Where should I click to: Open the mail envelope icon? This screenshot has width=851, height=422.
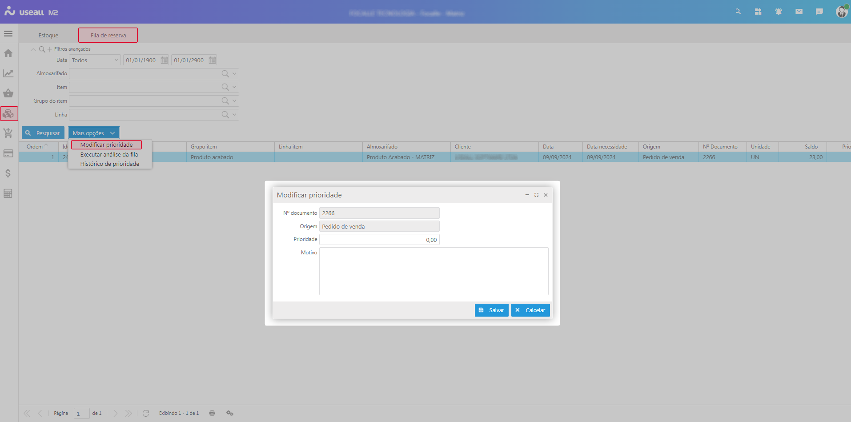pyautogui.click(x=799, y=12)
